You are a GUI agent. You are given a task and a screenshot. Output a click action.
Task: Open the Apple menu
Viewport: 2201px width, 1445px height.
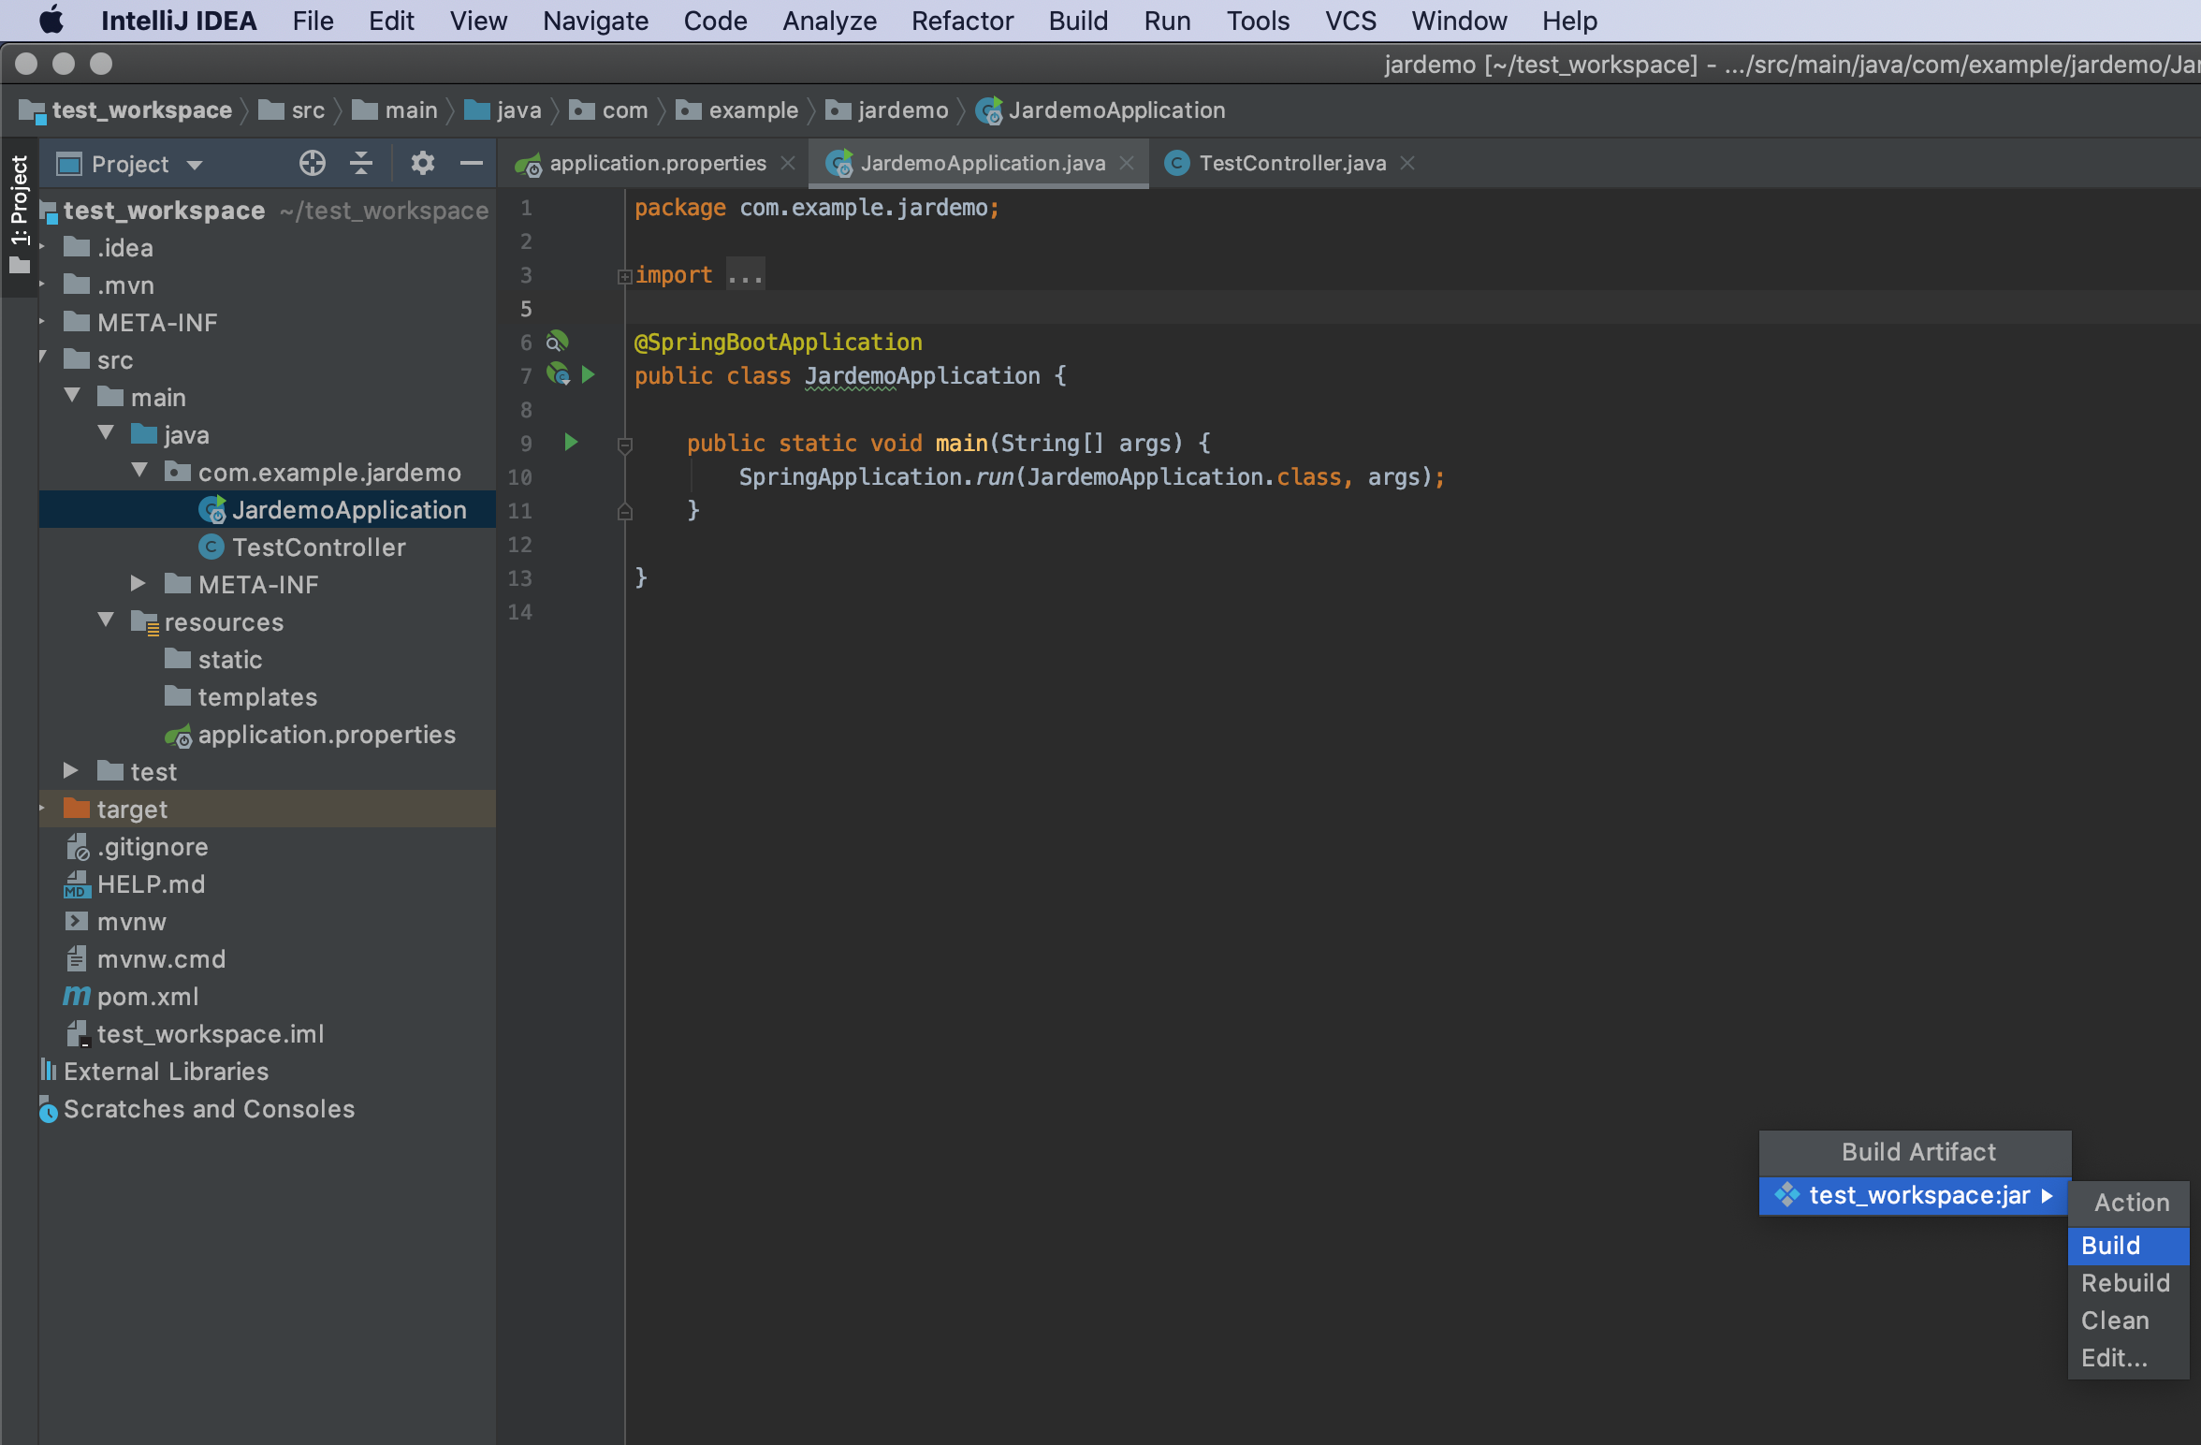52,21
